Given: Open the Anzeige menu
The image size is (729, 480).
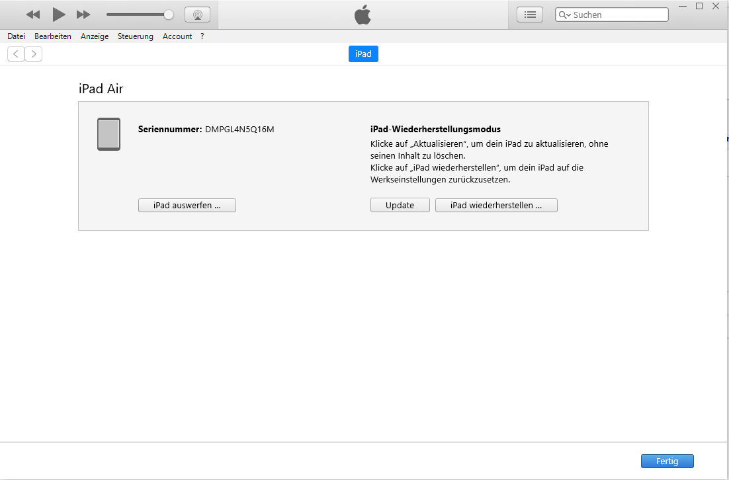Looking at the screenshot, I should [x=95, y=36].
